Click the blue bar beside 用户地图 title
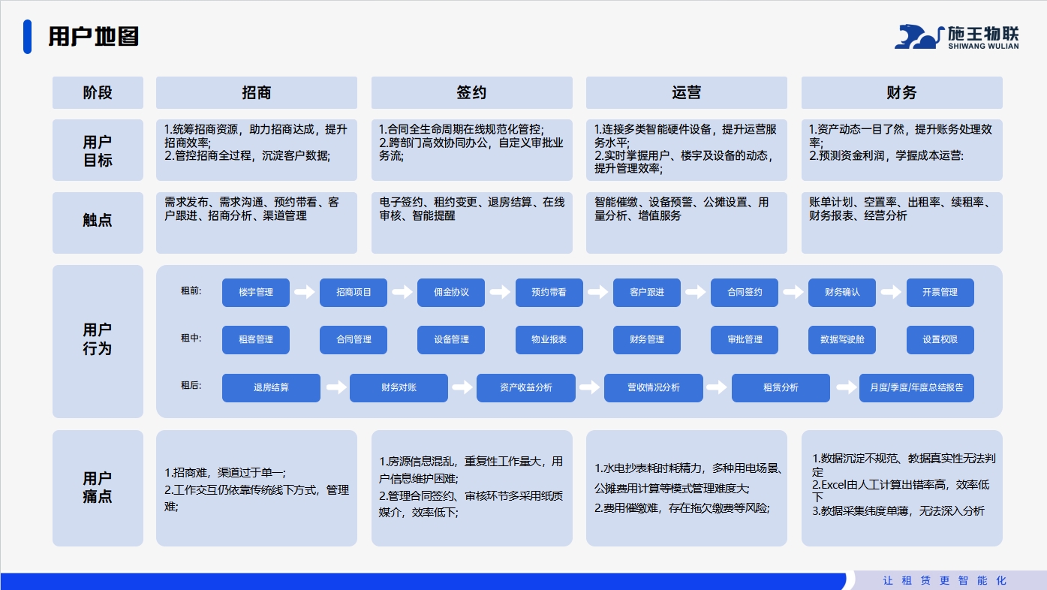This screenshot has height=590, width=1047. pyautogui.click(x=28, y=37)
